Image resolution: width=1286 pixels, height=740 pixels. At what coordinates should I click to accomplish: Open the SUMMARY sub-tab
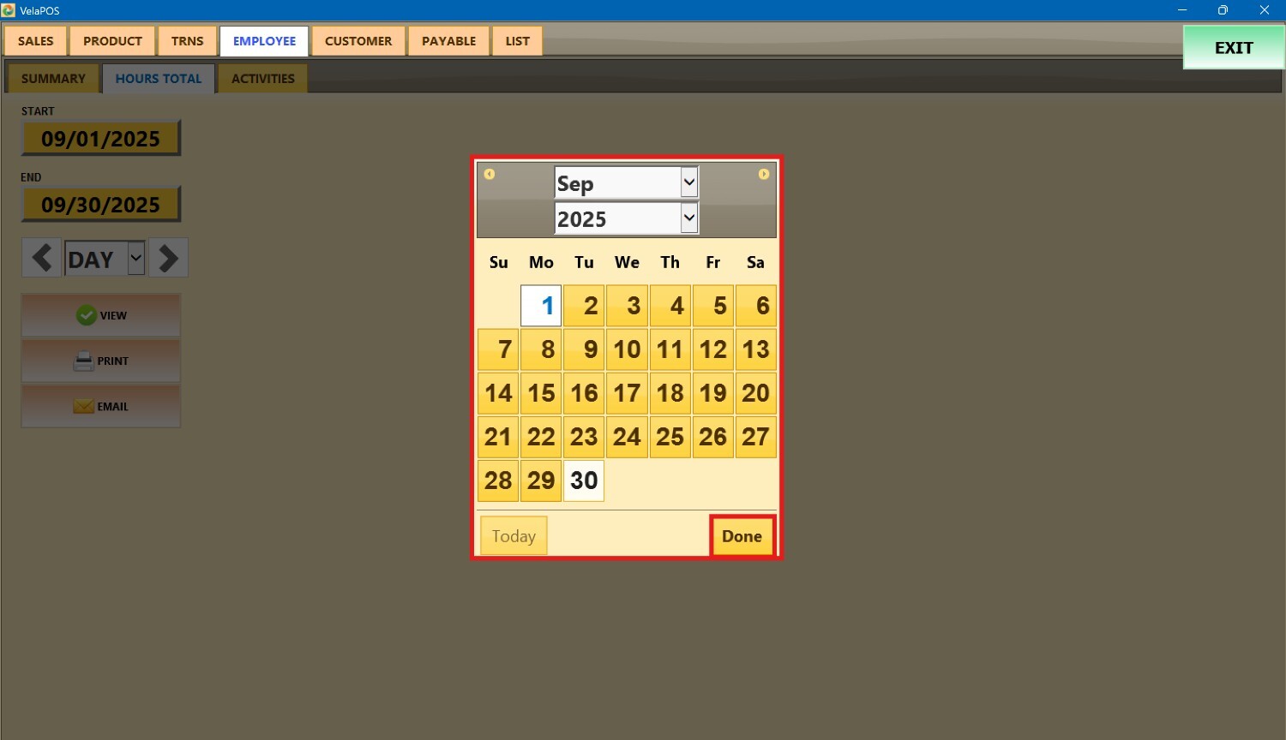click(53, 79)
